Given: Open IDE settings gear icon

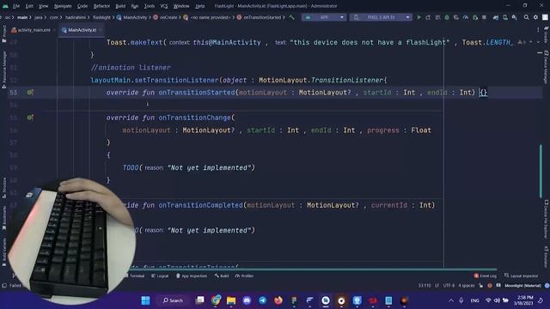Looking at the screenshot, I should pos(535,17).
